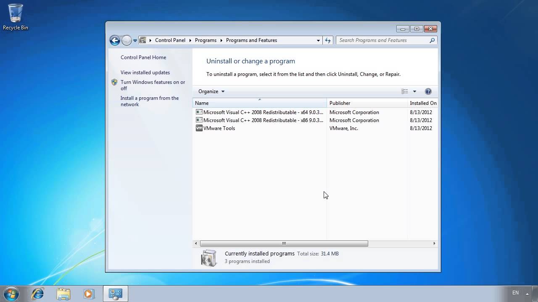The height and width of the screenshot is (302, 538).
Task: Click the icon of the x64 Redistributable
Action: (x=199, y=112)
